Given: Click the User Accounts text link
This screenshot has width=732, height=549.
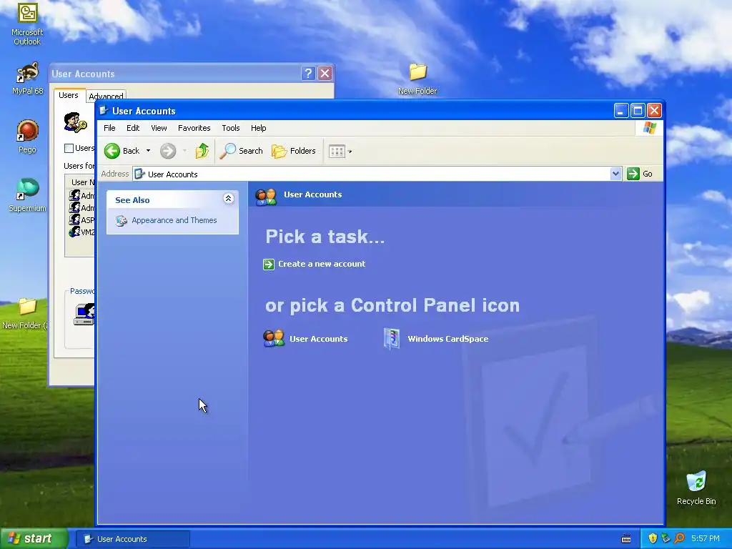Looking at the screenshot, I should (x=318, y=339).
